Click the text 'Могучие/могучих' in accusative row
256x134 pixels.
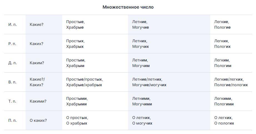149,85
